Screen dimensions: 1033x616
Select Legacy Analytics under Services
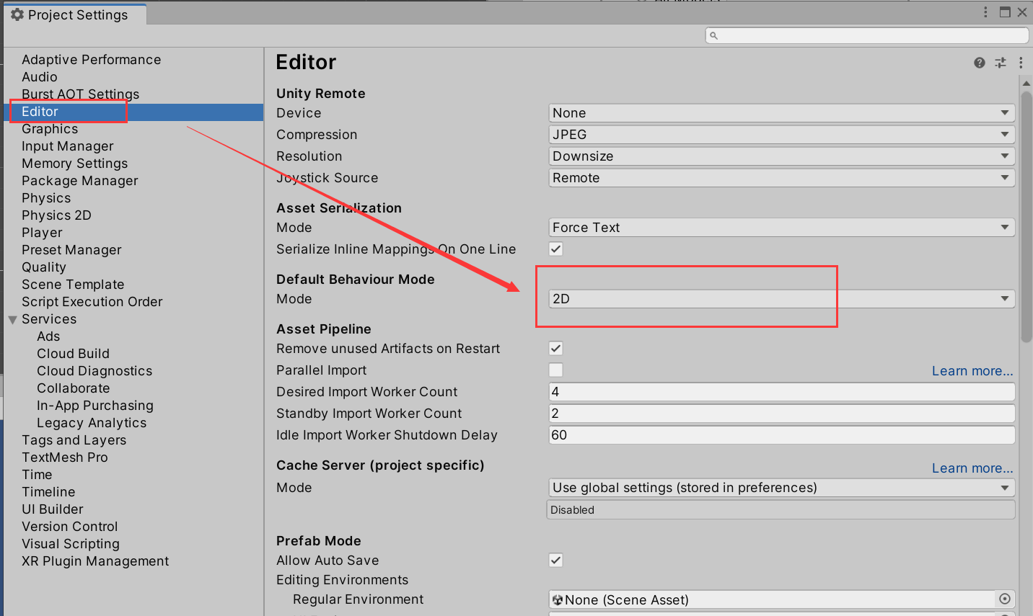(x=92, y=423)
